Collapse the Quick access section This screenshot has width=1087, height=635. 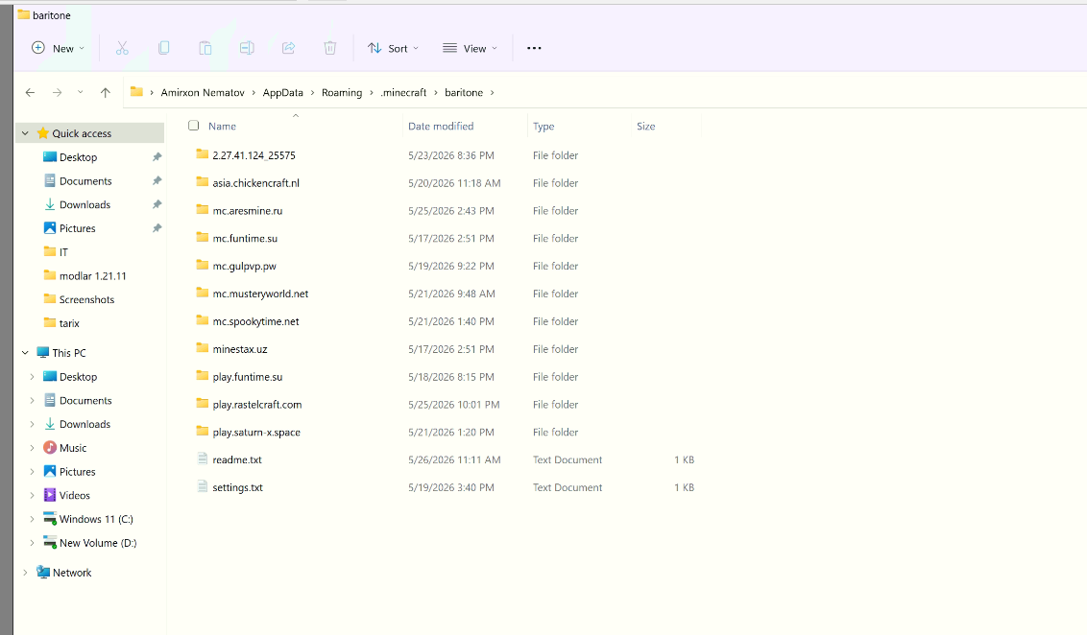tap(25, 133)
